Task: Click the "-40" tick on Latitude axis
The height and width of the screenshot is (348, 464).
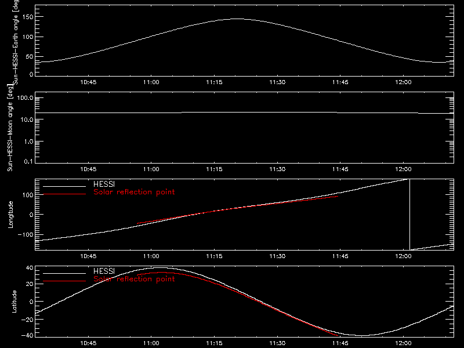Action: tap(28, 336)
